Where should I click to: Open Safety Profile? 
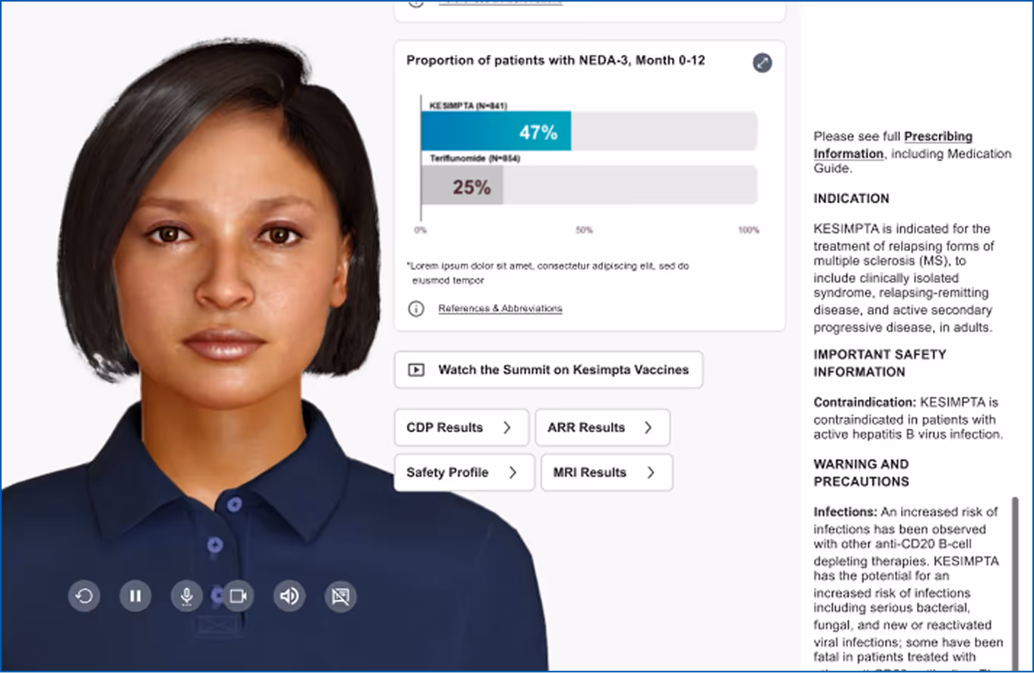(x=465, y=472)
